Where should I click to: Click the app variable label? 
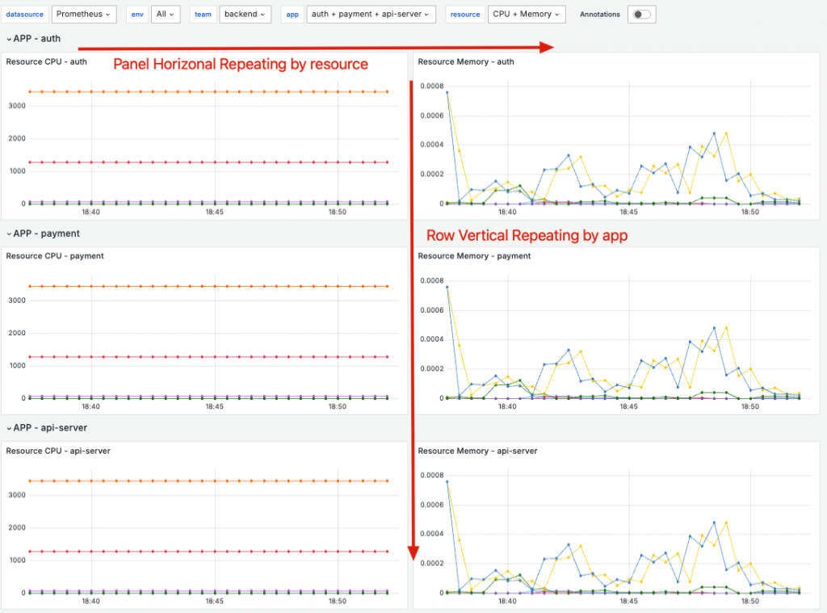coord(292,15)
